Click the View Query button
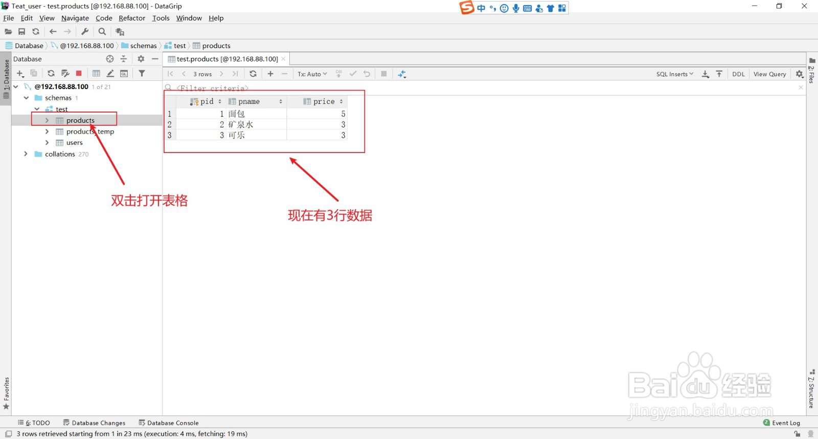 [x=769, y=74]
